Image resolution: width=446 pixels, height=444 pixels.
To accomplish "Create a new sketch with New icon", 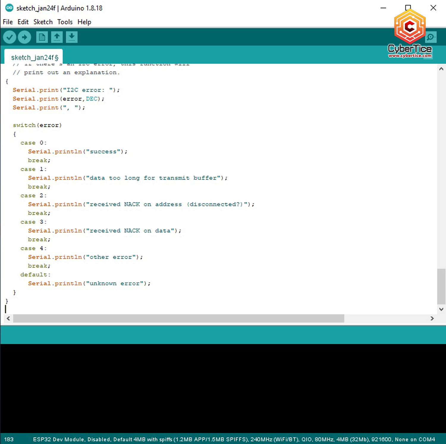I will click(x=42, y=37).
